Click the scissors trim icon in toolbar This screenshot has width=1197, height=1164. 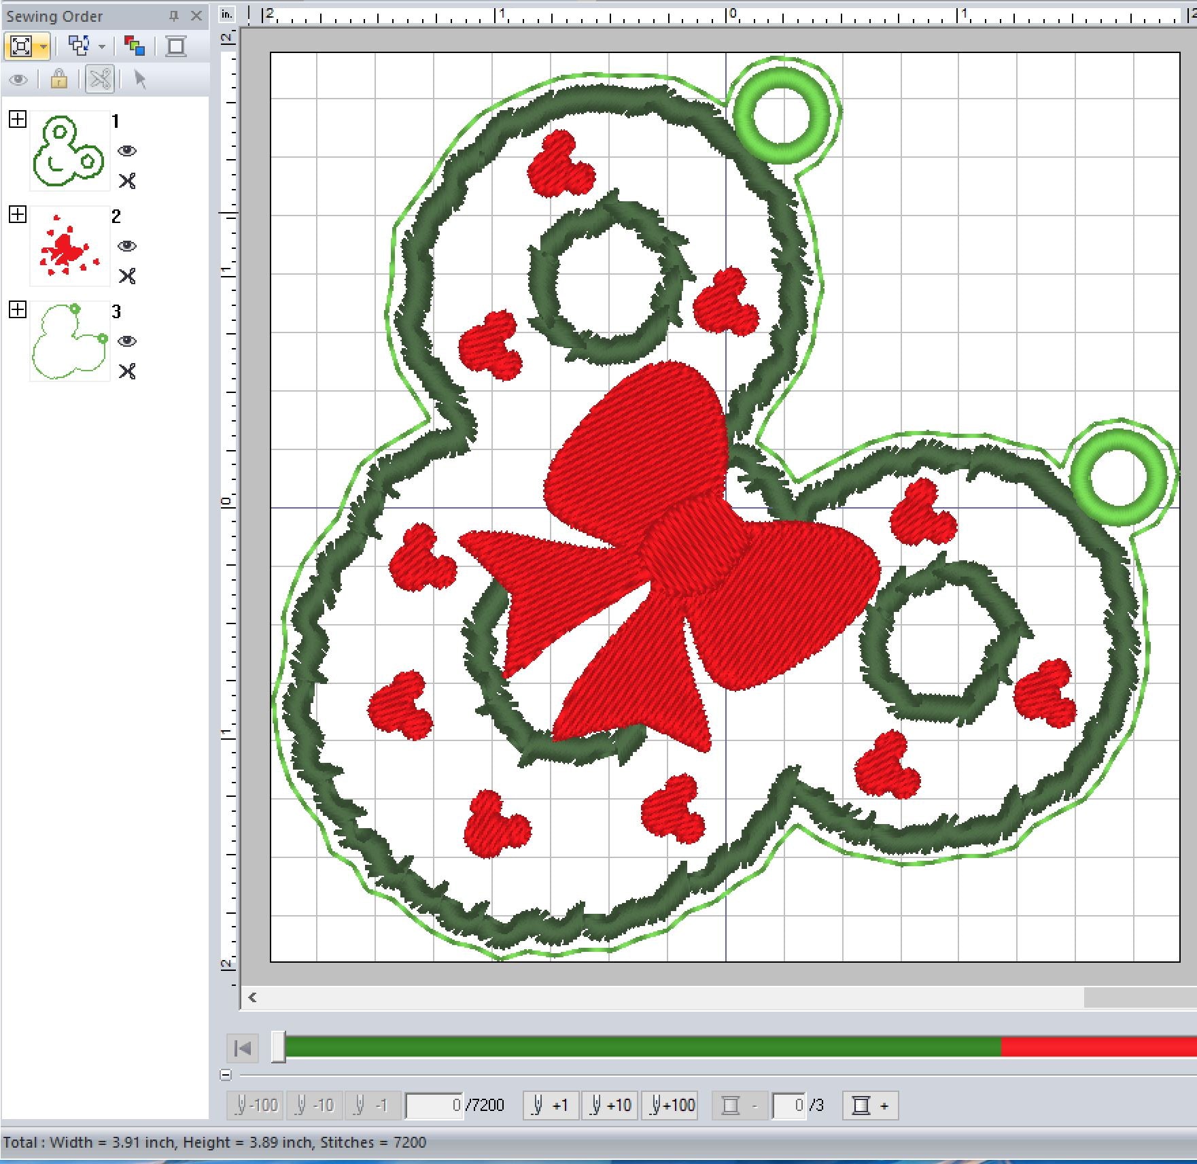100,80
